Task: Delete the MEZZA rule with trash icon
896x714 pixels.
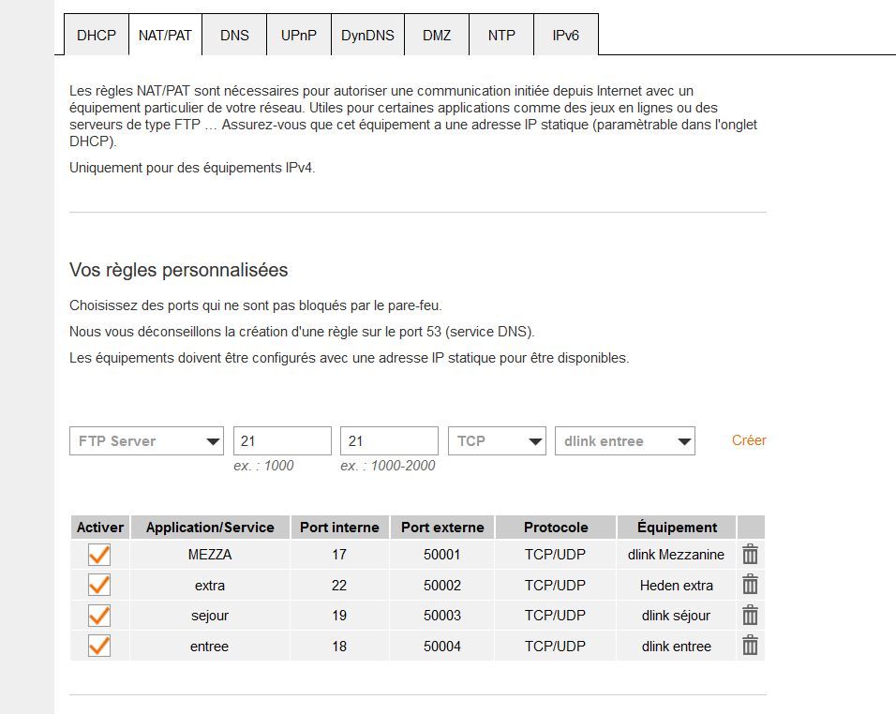Action: point(750,555)
